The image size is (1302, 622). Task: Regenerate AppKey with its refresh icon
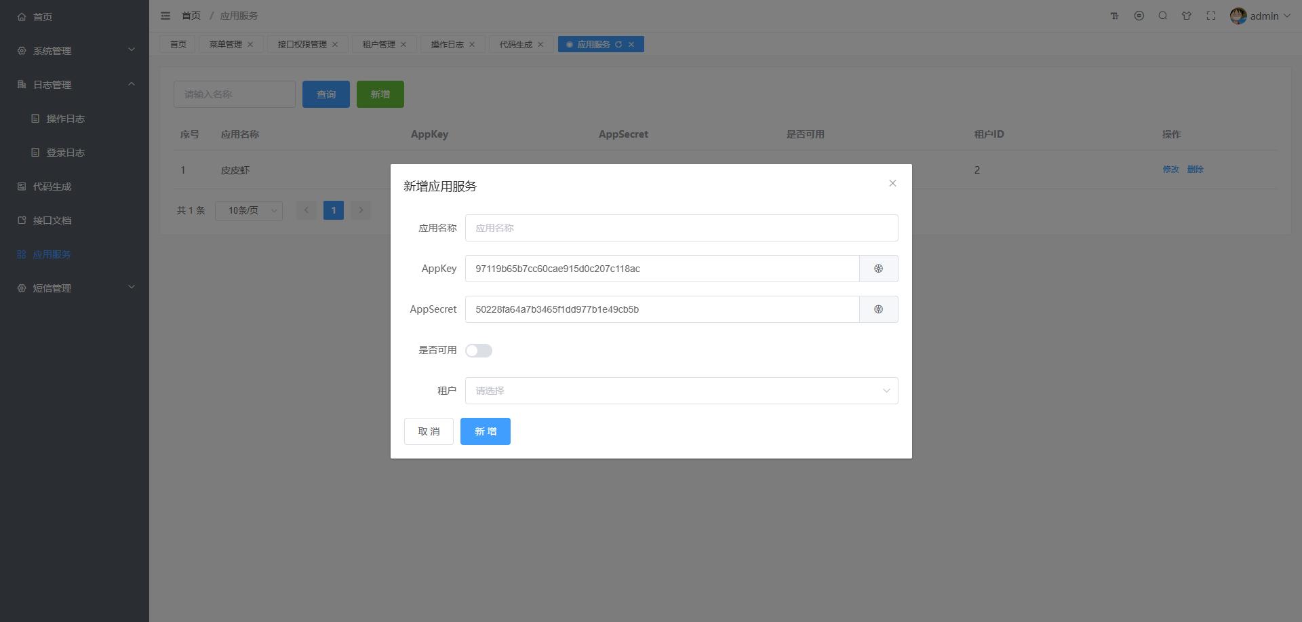tap(878, 269)
